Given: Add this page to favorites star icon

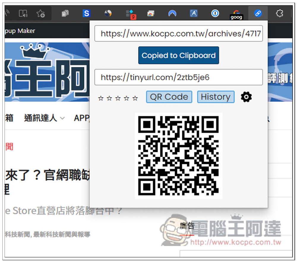Looking at the screenshot, I should click(40, 13).
